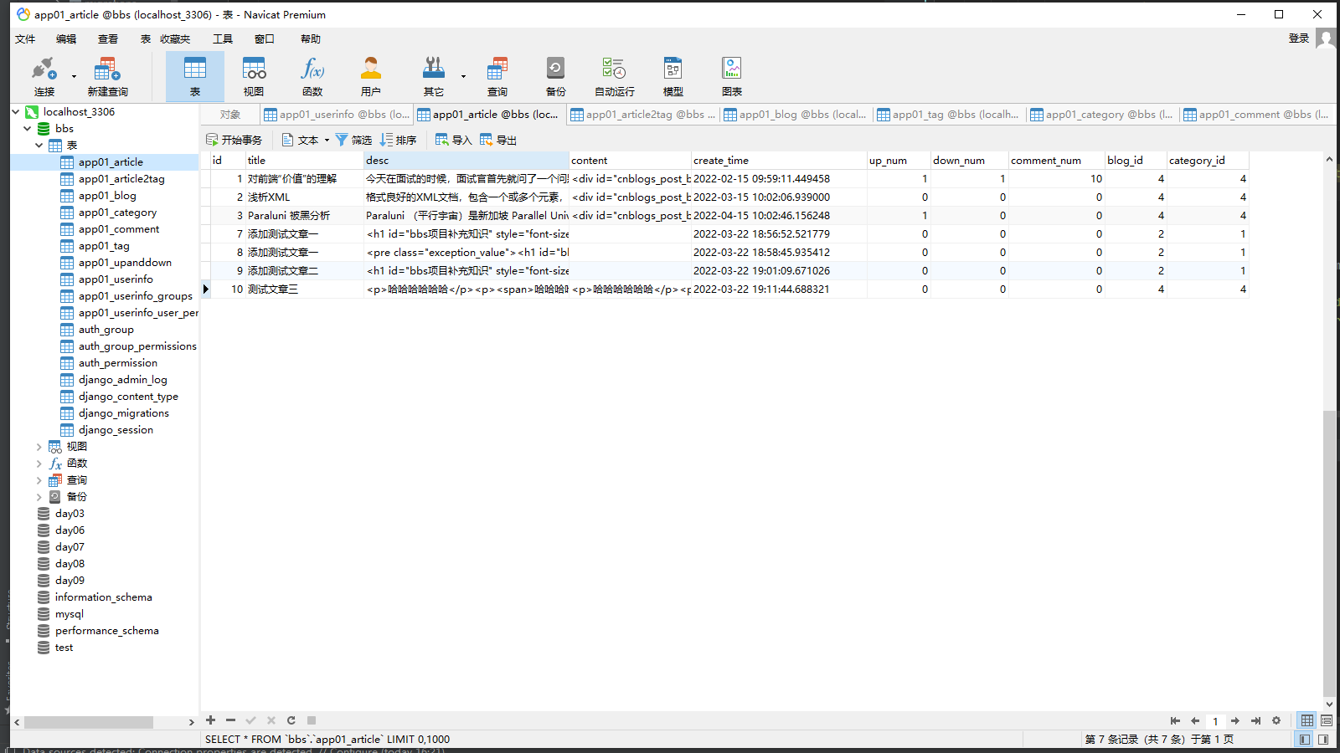Screen dimensions: 1340x753
Task: Open the 连接 dropdown arrow
Action: click(x=74, y=77)
